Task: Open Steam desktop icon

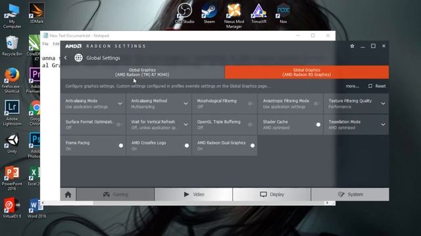Action: pos(209,13)
